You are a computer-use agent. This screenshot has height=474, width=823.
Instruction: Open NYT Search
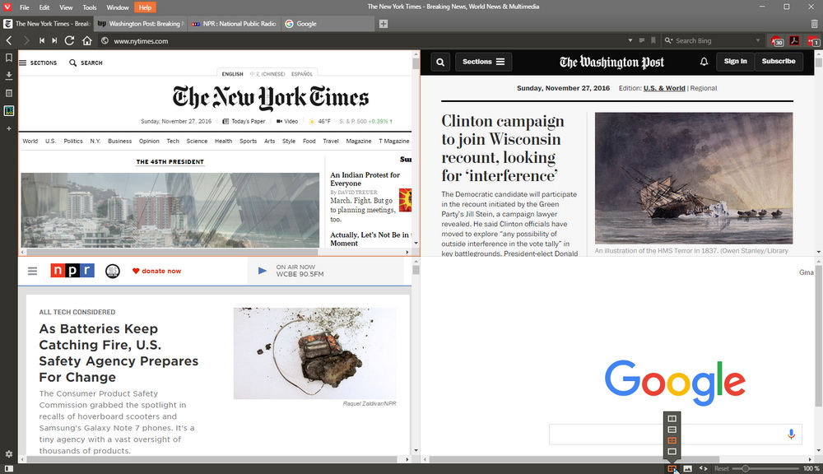tap(86, 63)
